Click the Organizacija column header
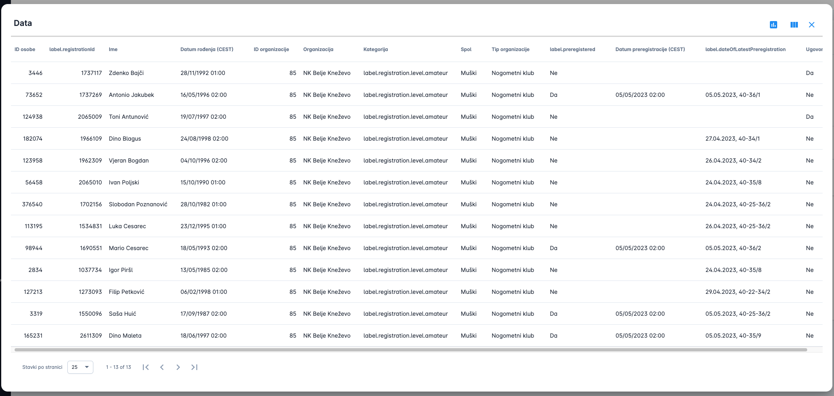This screenshot has height=396, width=834. point(318,49)
